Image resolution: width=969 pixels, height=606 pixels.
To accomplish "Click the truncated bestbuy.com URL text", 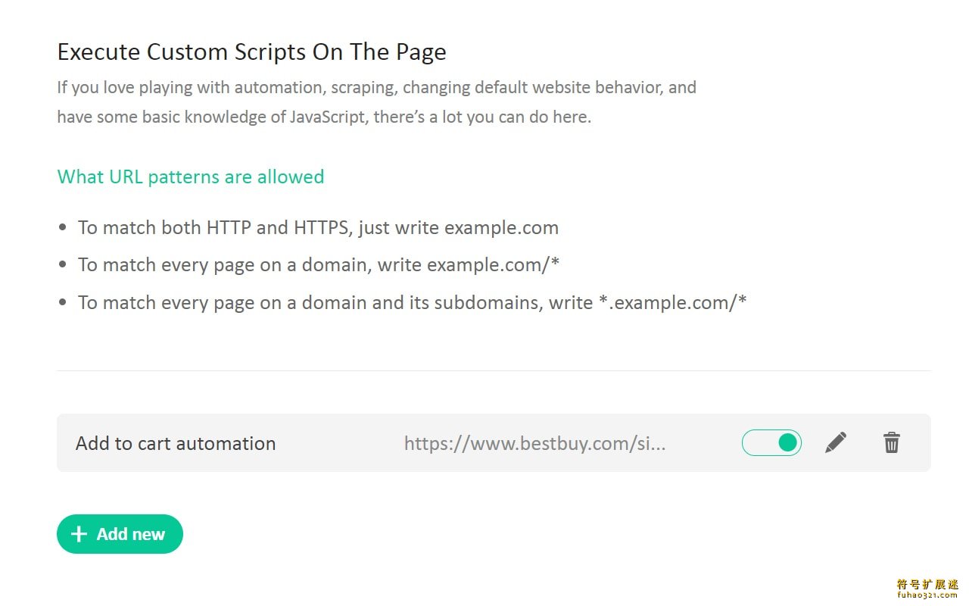I will coord(535,443).
